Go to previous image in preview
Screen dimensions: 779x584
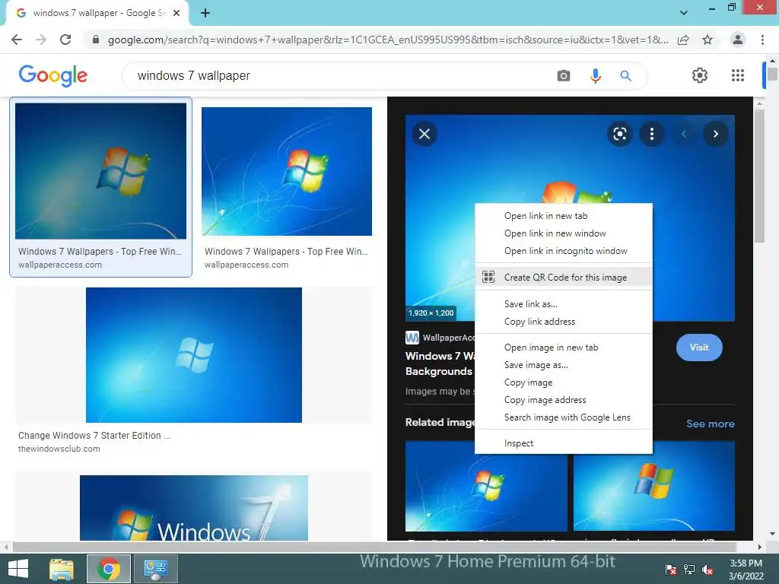(684, 134)
